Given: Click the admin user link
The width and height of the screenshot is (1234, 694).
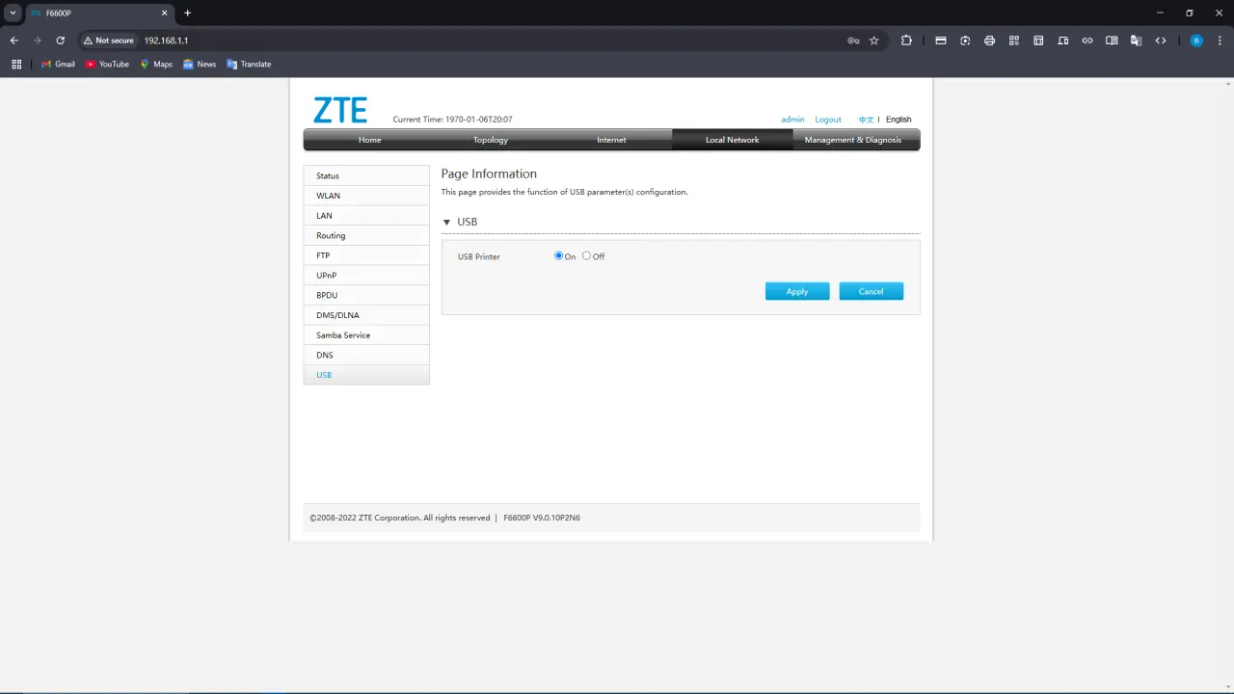Looking at the screenshot, I should pyautogui.click(x=792, y=120).
